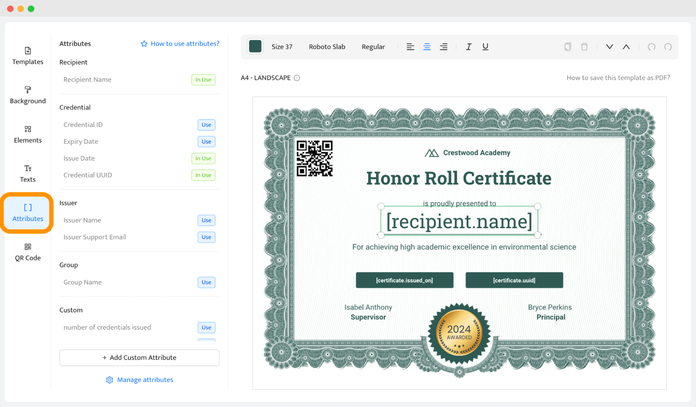696x407 pixels.
Task: Use the Expiry Date attribute
Action: [206, 142]
